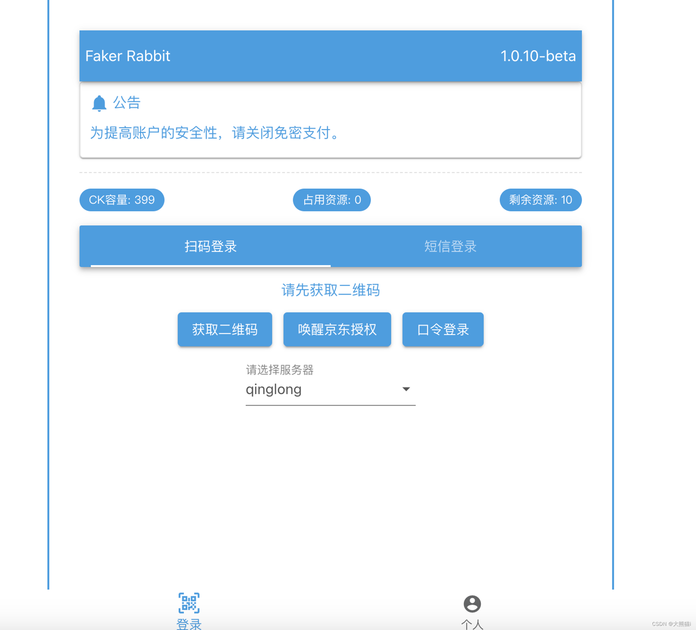Click the 1.0.10-beta version text
The width and height of the screenshot is (696, 630).
538,56
